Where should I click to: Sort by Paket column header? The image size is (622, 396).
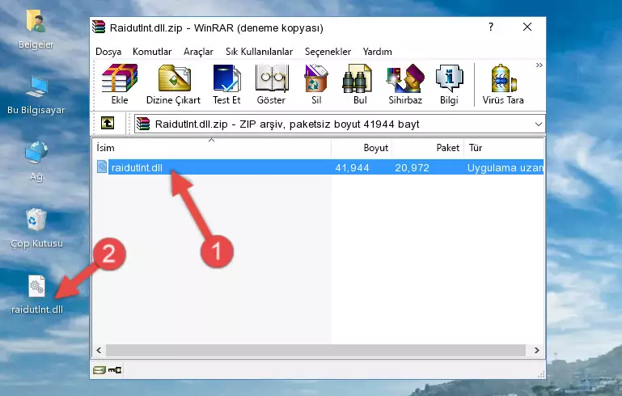coord(428,148)
